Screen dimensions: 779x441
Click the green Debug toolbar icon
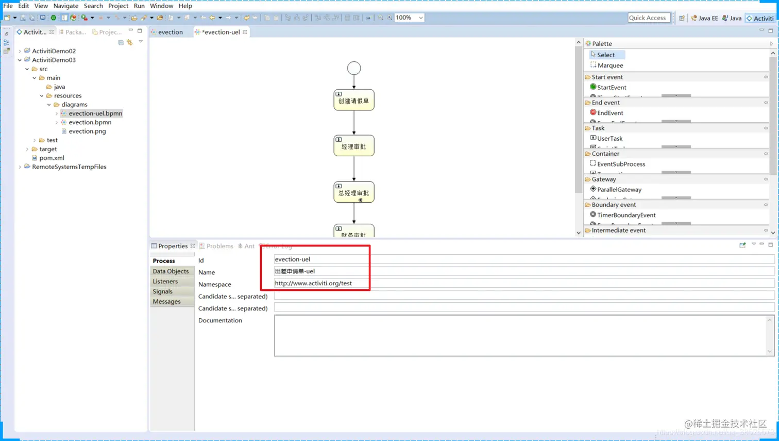coord(54,18)
